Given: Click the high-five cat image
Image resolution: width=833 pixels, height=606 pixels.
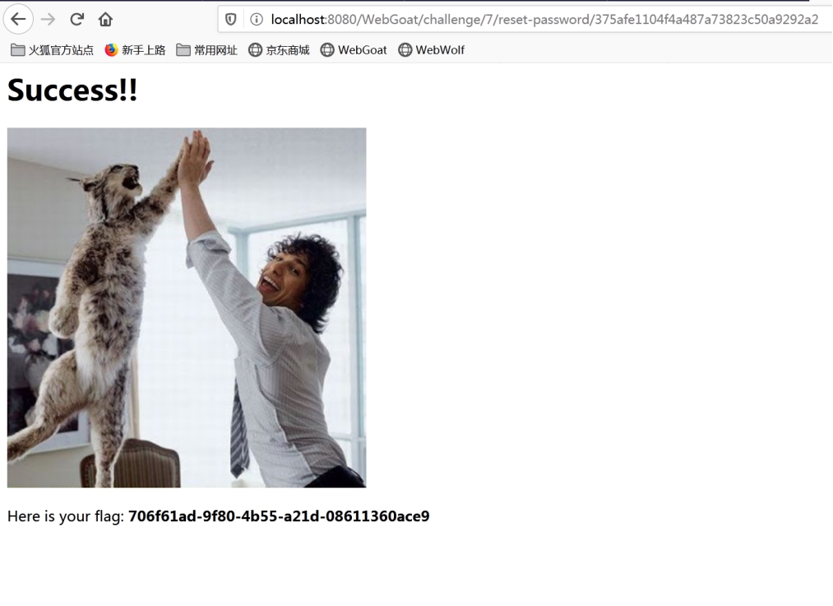Looking at the screenshot, I should point(187,308).
